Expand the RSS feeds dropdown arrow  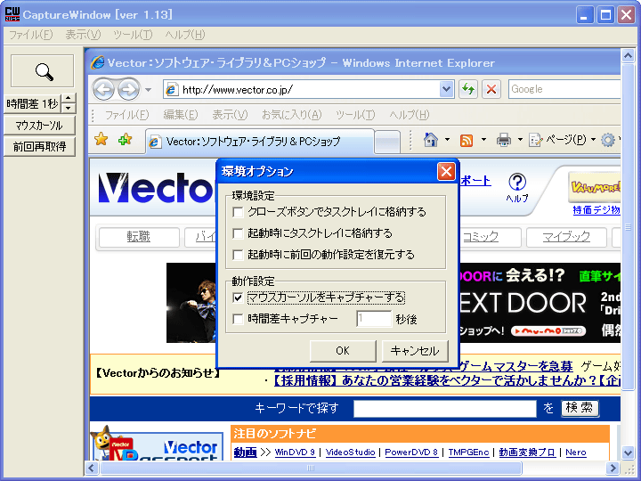pos(483,140)
